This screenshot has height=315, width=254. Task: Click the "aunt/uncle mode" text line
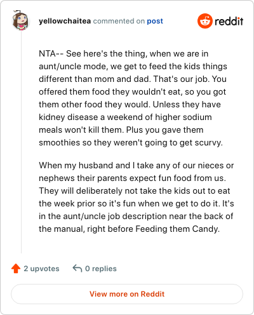point(133,67)
